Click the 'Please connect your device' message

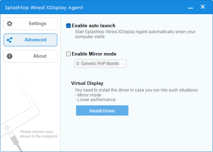pos(39,134)
